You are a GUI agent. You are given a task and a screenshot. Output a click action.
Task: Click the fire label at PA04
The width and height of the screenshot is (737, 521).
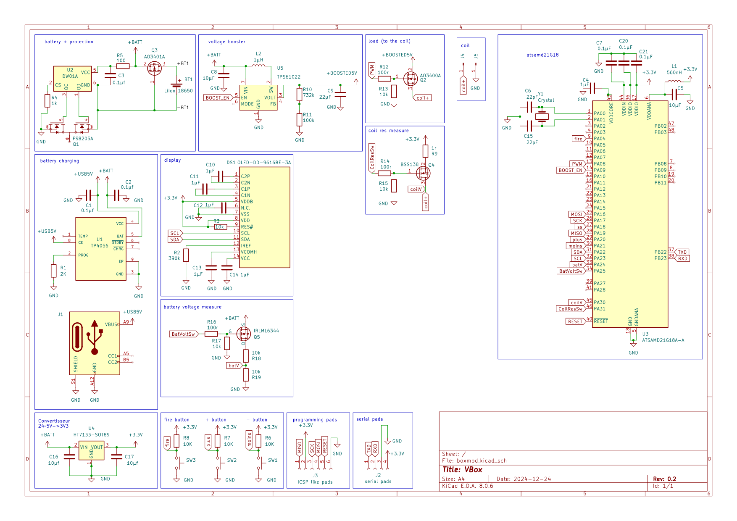click(579, 139)
